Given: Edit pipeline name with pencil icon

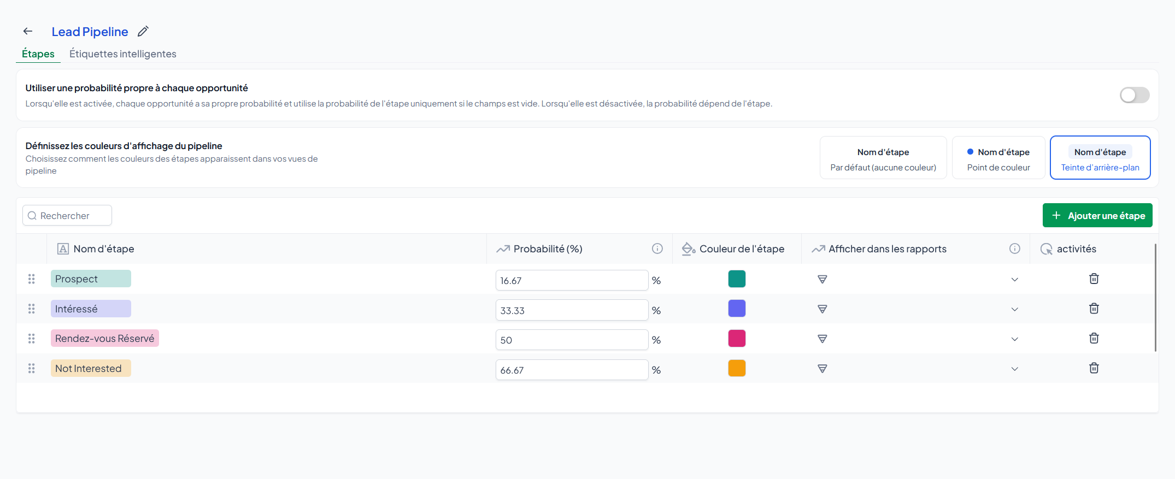Looking at the screenshot, I should (x=143, y=32).
